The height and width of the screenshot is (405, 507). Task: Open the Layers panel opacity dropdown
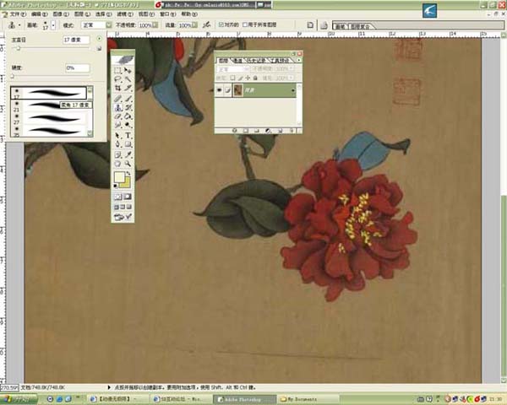click(x=292, y=69)
